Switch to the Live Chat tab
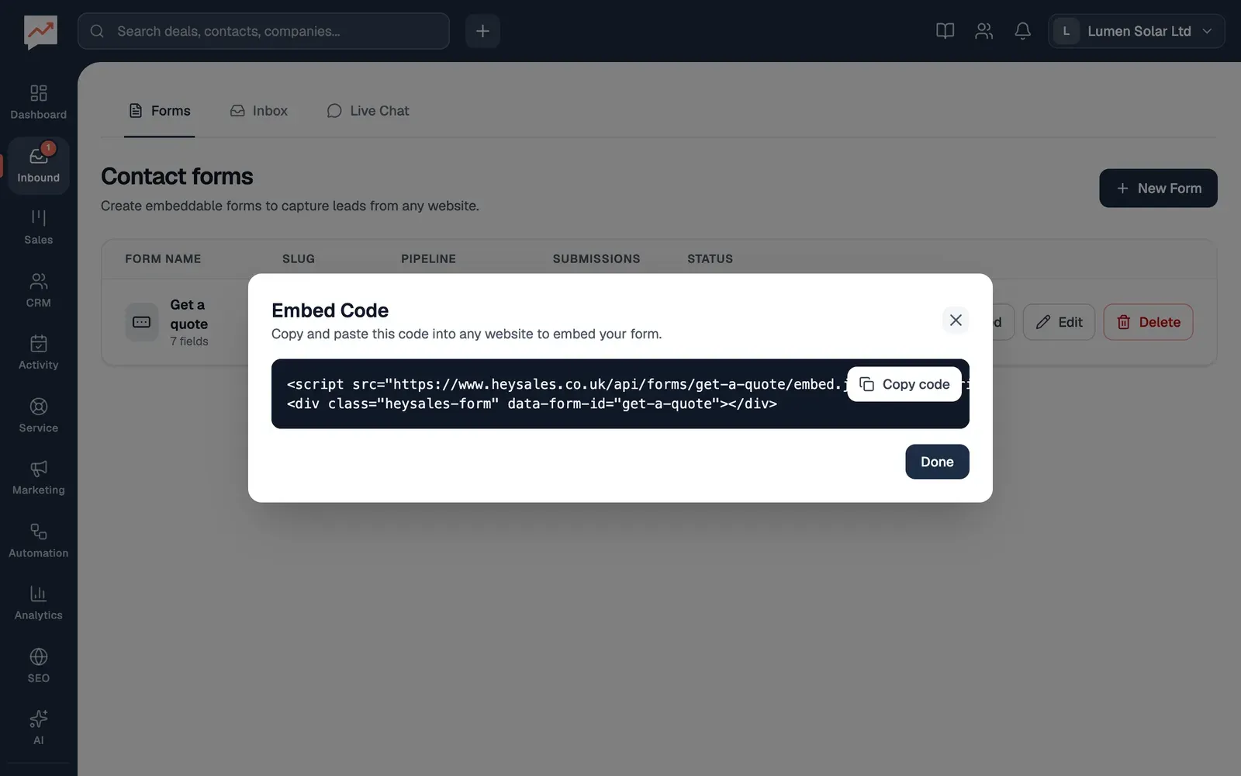Image resolution: width=1241 pixels, height=776 pixels. click(x=368, y=111)
